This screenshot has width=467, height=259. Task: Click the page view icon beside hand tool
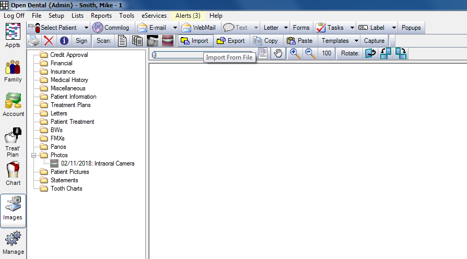click(x=263, y=53)
